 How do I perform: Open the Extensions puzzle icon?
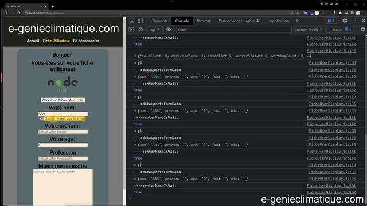point(340,13)
